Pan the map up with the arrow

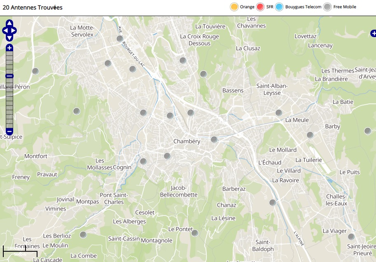(x=9, y=23)
